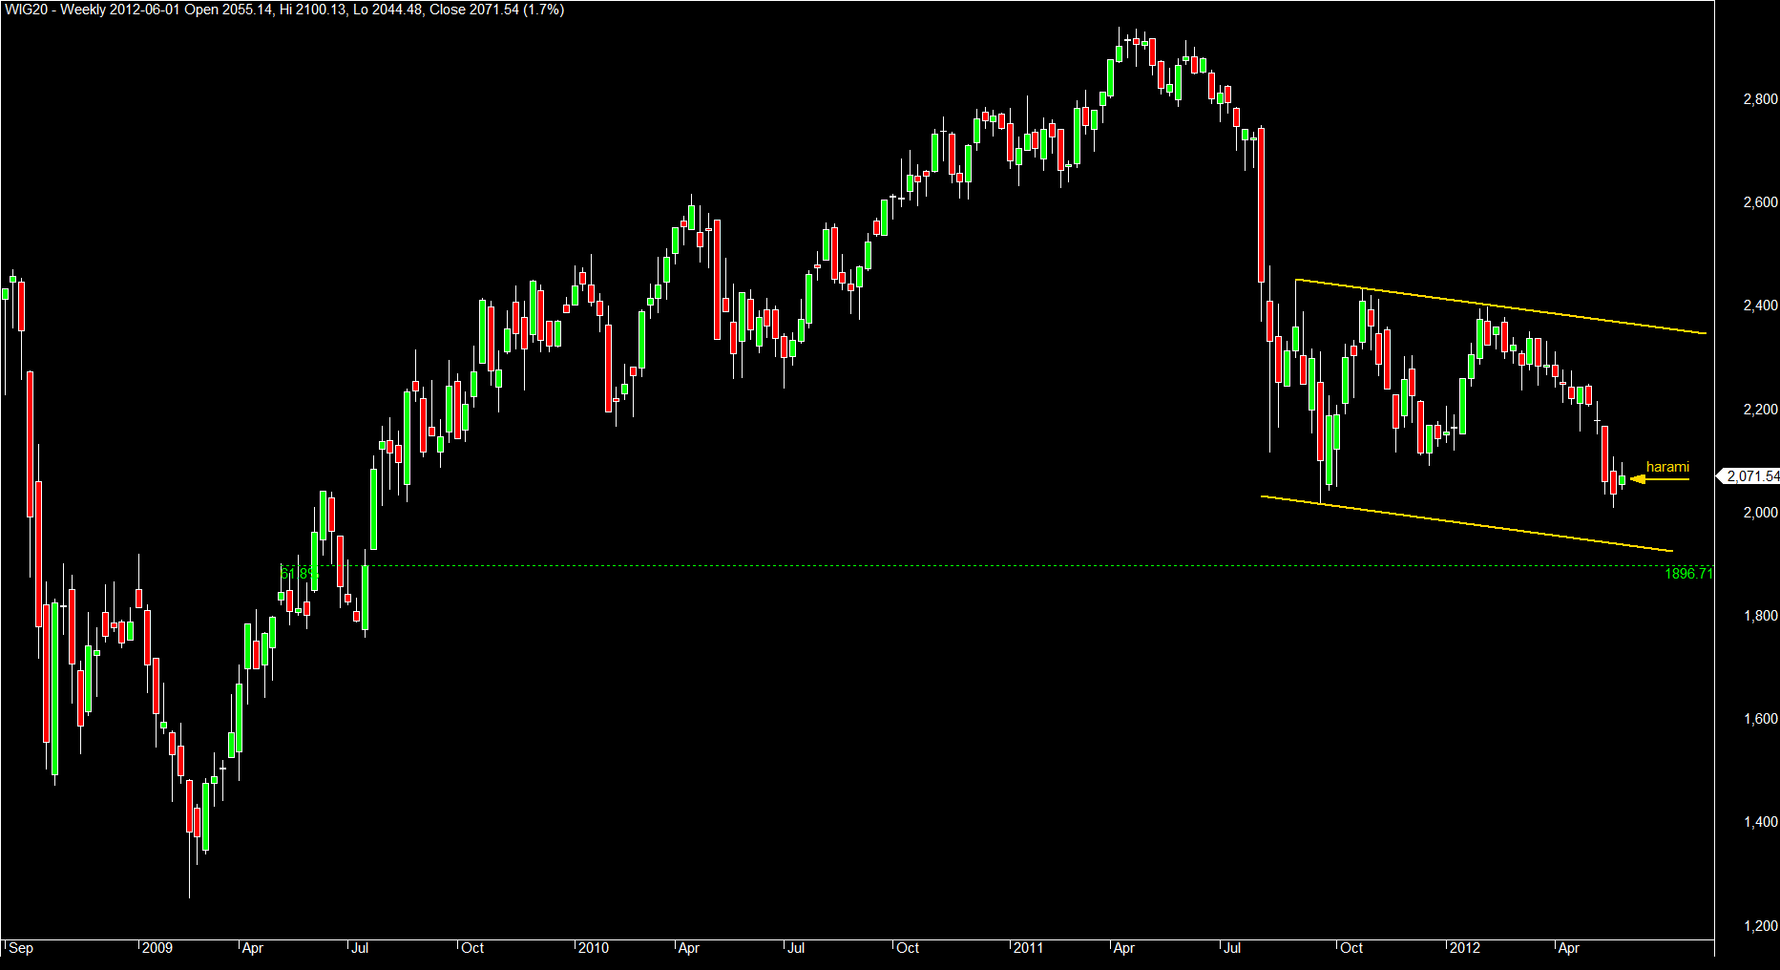Screen dimensions: 1780x970
Task: Click the '2012' year label on time axis
Action: (1464, 948)
